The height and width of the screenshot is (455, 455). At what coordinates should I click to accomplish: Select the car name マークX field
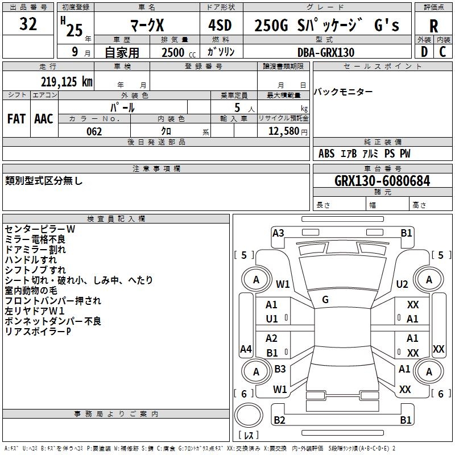pos(146,26)
